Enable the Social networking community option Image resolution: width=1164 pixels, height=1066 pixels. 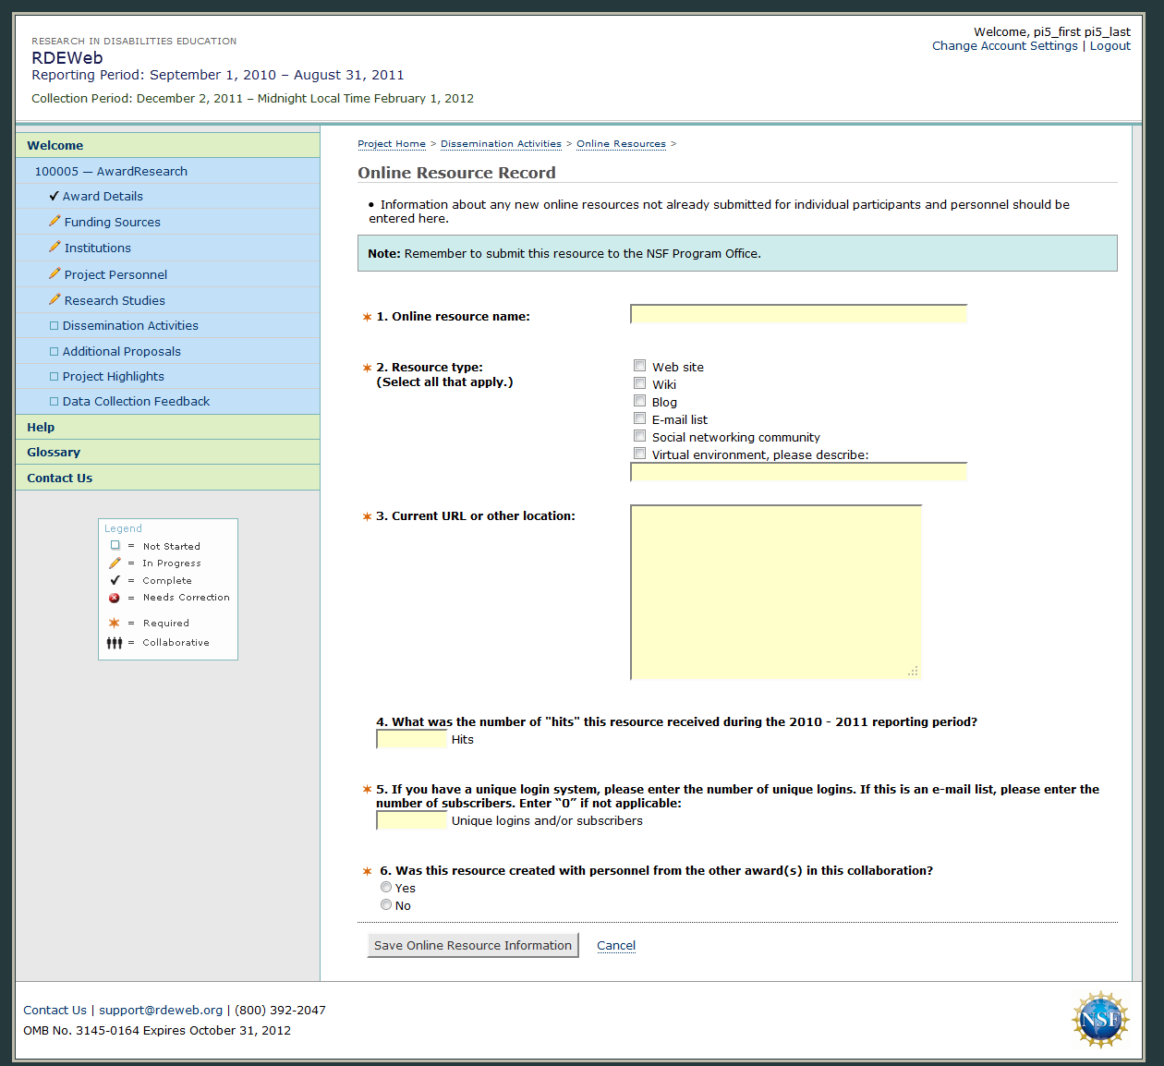(639, 436)
